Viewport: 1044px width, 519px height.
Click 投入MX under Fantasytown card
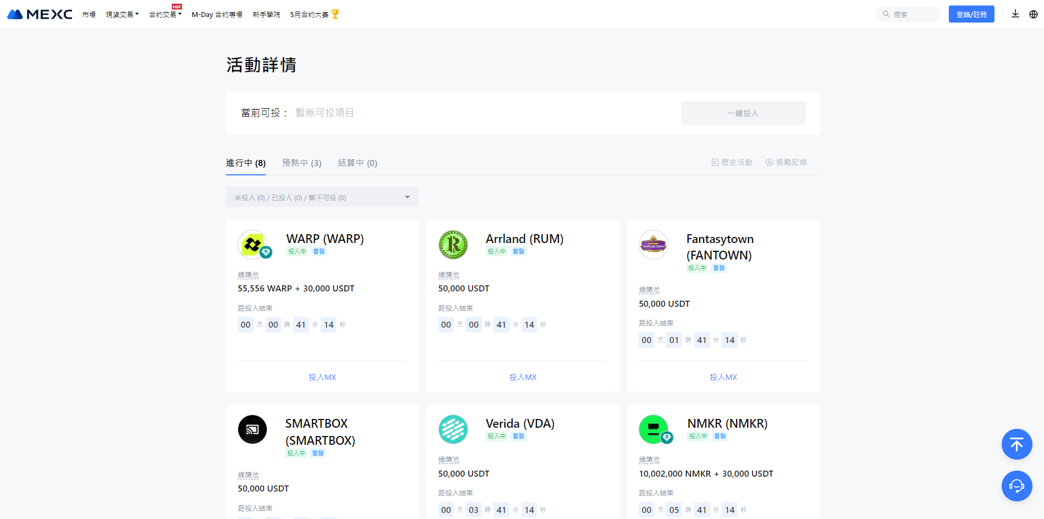click(723, 377)
